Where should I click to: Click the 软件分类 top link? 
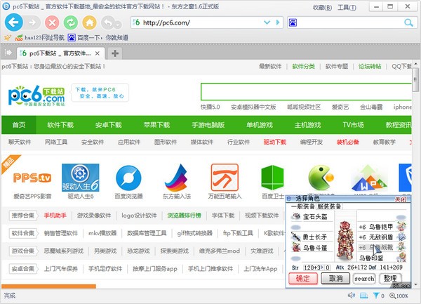pos(303,66)
